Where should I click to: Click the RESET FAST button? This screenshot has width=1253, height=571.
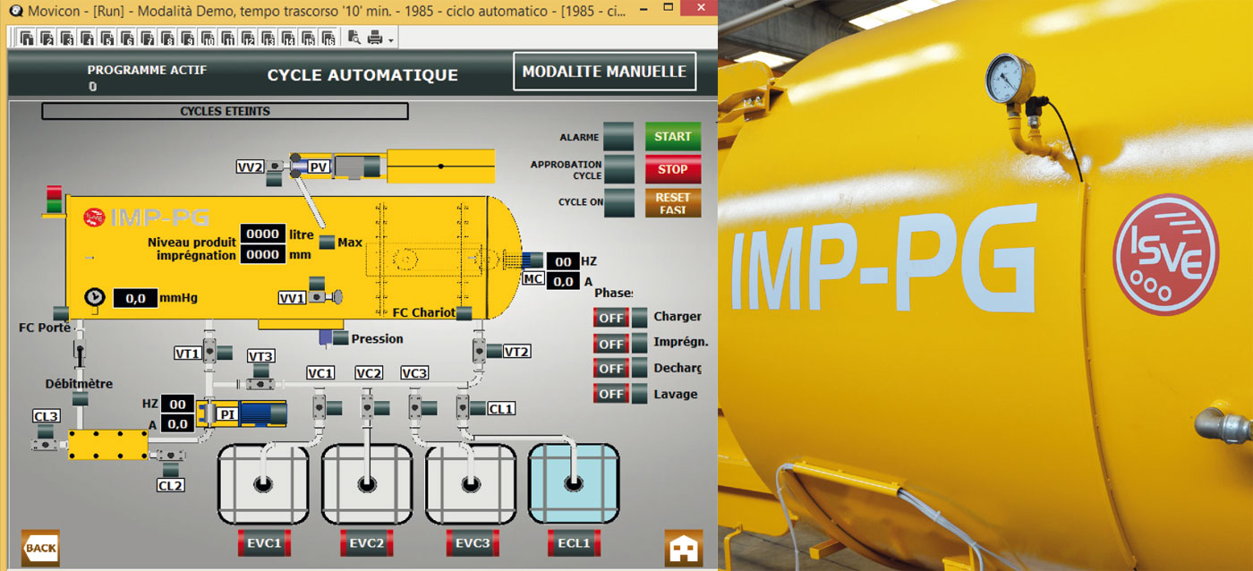pos(672,202)
